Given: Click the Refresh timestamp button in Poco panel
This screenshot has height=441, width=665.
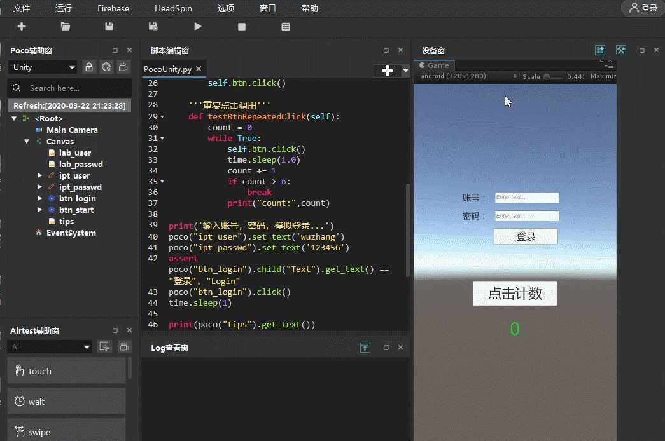Looking at the screenshot, I should (x=69, y=106).
